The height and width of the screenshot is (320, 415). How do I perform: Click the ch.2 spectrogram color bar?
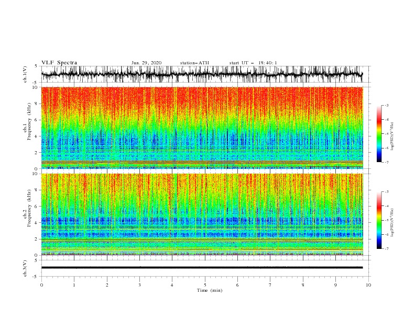379,220
